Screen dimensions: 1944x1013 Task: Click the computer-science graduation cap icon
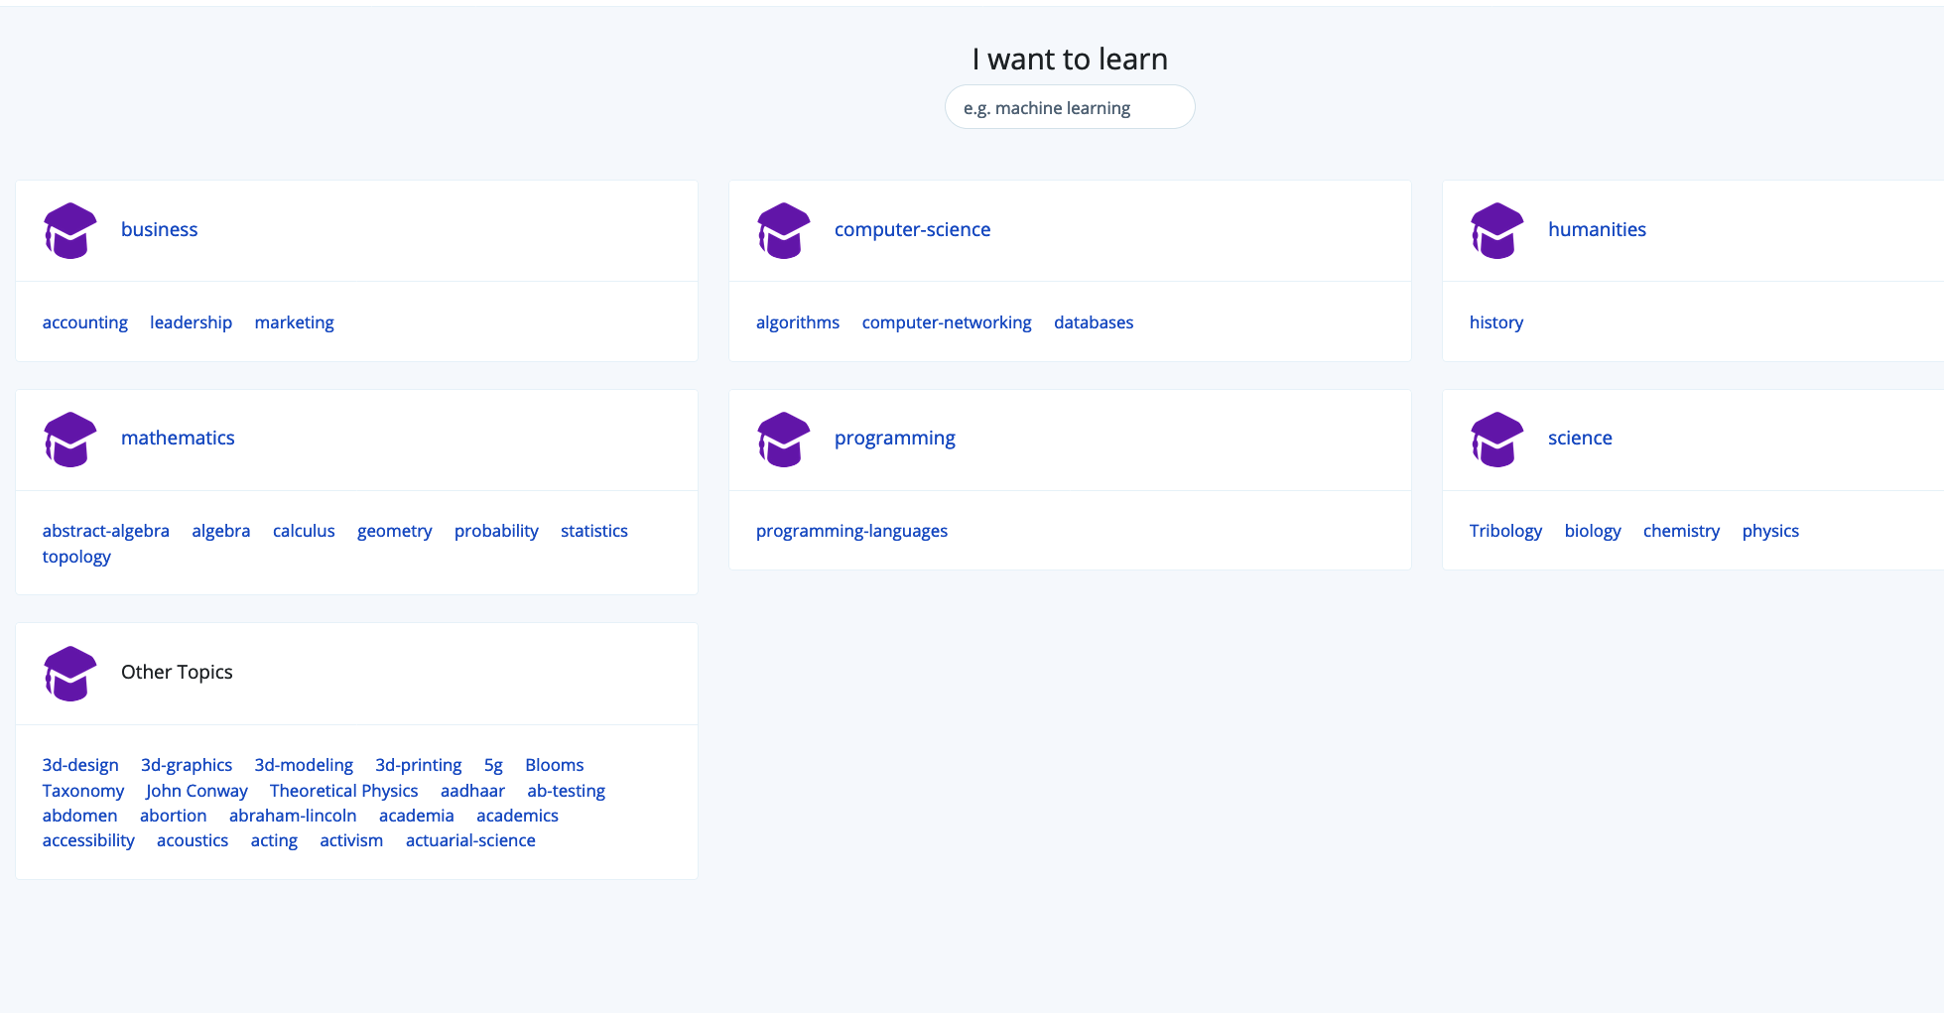[x=784, y=230]
